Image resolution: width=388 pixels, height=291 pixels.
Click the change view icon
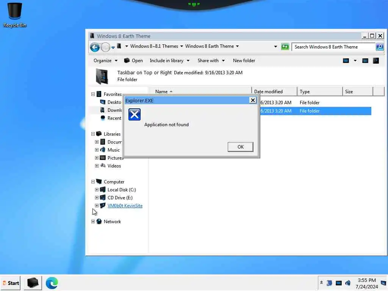pyautogui.click(x=346, y=61)
